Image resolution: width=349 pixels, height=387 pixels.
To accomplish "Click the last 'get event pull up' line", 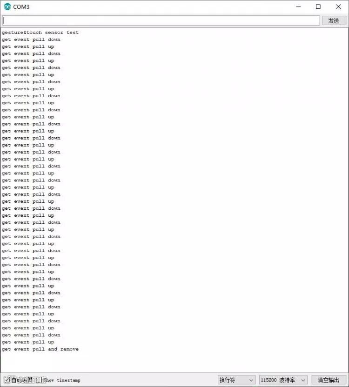I will 28,342.
